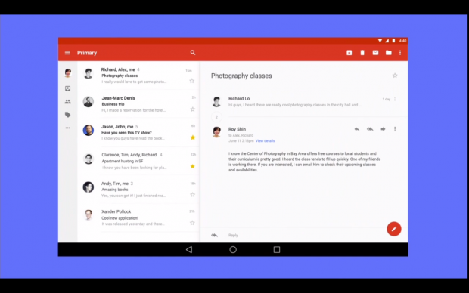The image size is (469, 293).
Task: Open Xander Pollock email
Action: tap(138, 217)
